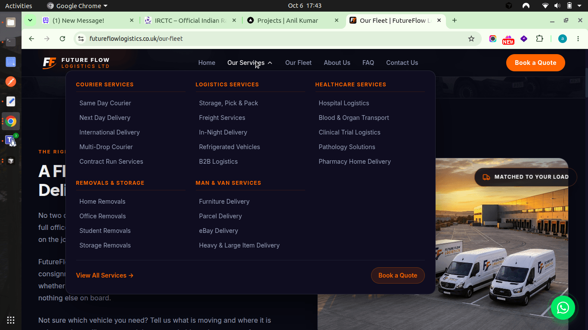Switch to the New Message tab
The width and height of the screenshot is (588, 330).
pos(88,20)
